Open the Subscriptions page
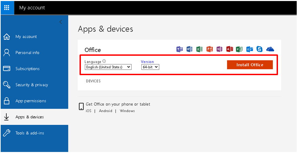This screenshot has width=297, height=153. 28,69
